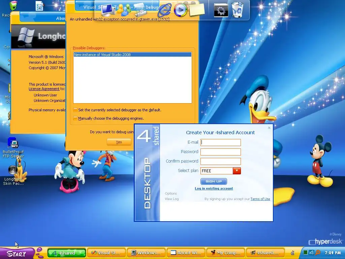Launch Windows Media Player from the dock
Screen dimensions: 345x259
click(181, 10)
